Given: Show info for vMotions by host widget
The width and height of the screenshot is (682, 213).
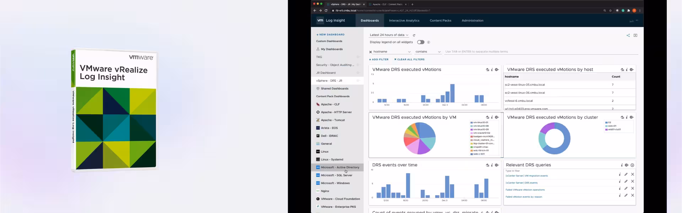Looking at the screenshot, I should coord(627,70).
